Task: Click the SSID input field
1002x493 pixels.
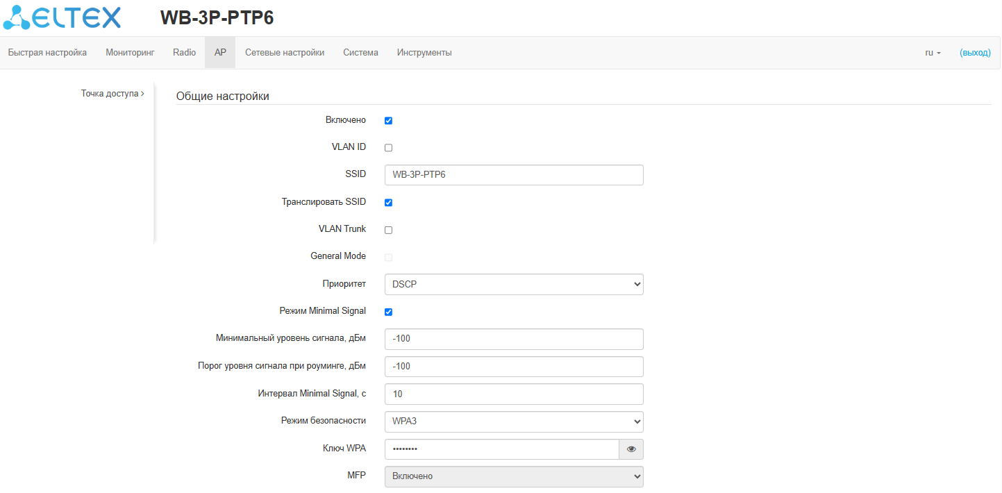Action: point(513,175)
